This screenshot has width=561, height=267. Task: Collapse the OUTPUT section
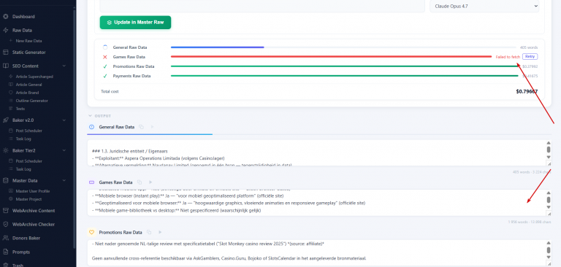[90, 116]
